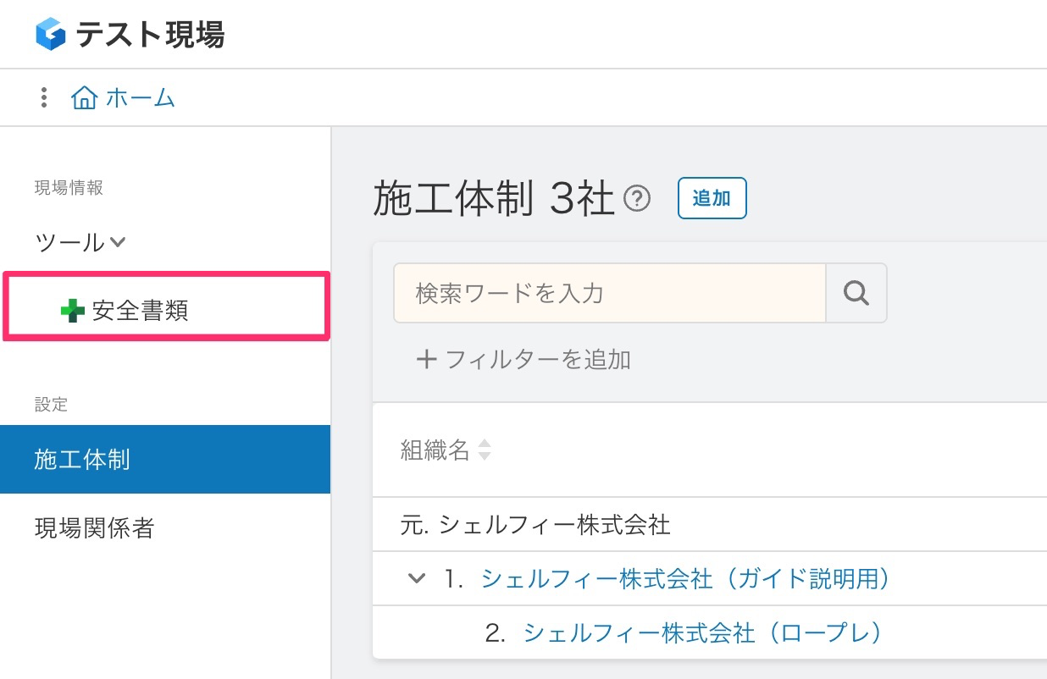The width and height of the screenshot is (1047, 679).
Task: Click the green cross 安全書類 icon
Action: (x=73, y=311)
